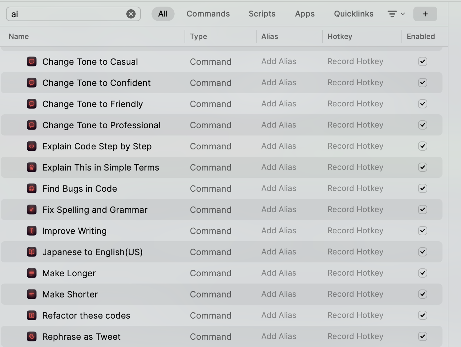This screenshot has width=461, height=347.
Task: Disable the Change Tone to Casual command
Action: [422, 61]
